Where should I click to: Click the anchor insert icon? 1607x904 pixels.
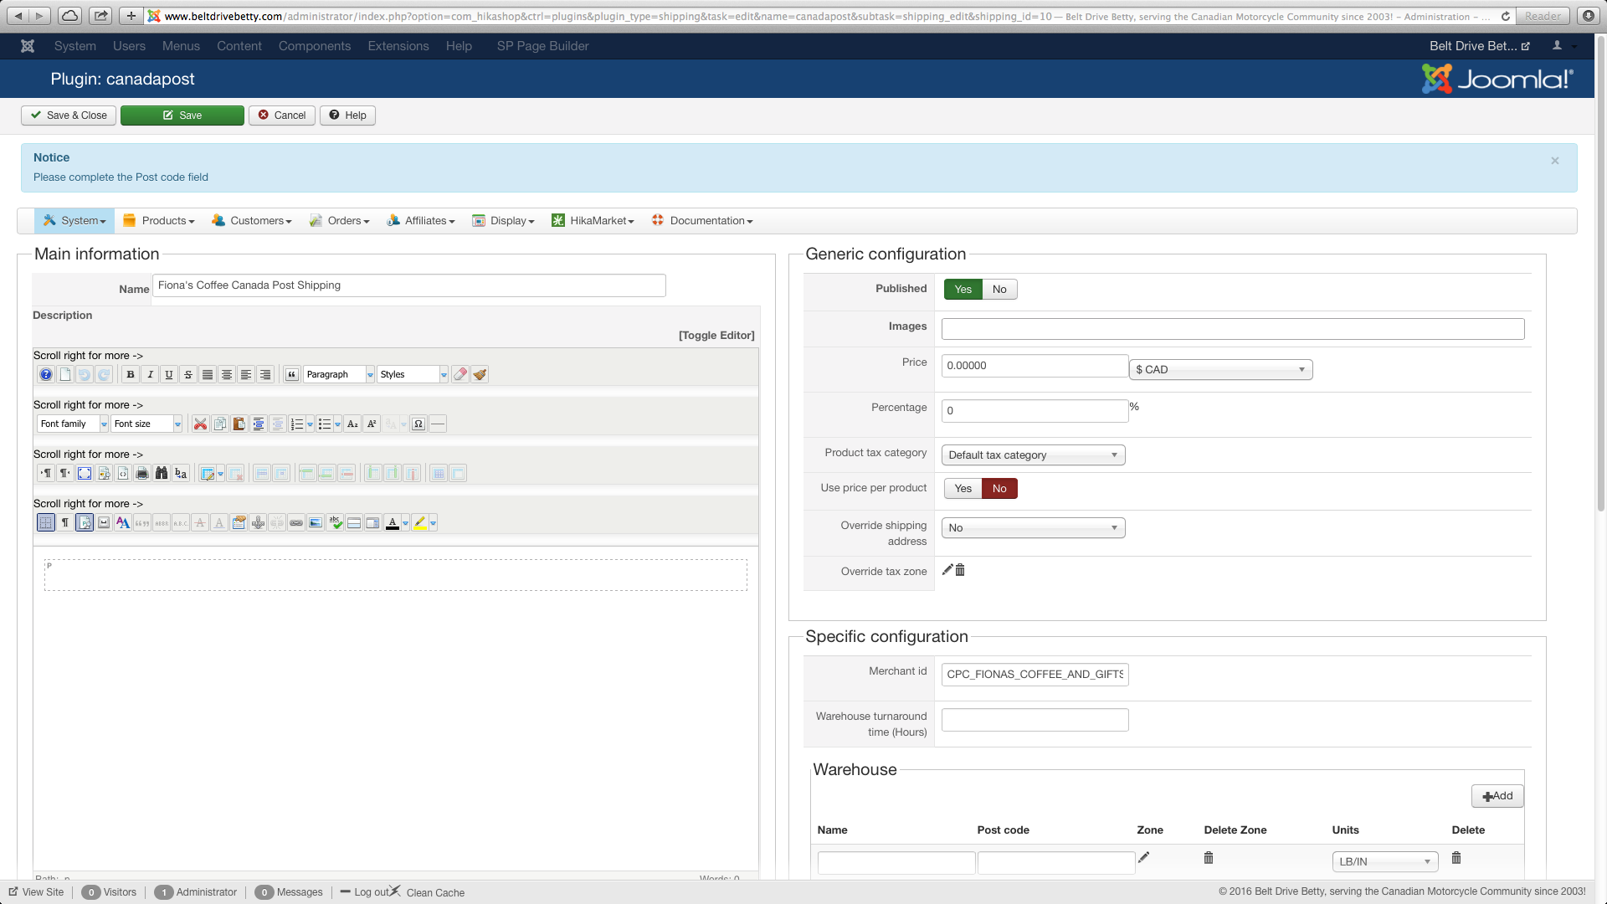(x=258, y=522)
